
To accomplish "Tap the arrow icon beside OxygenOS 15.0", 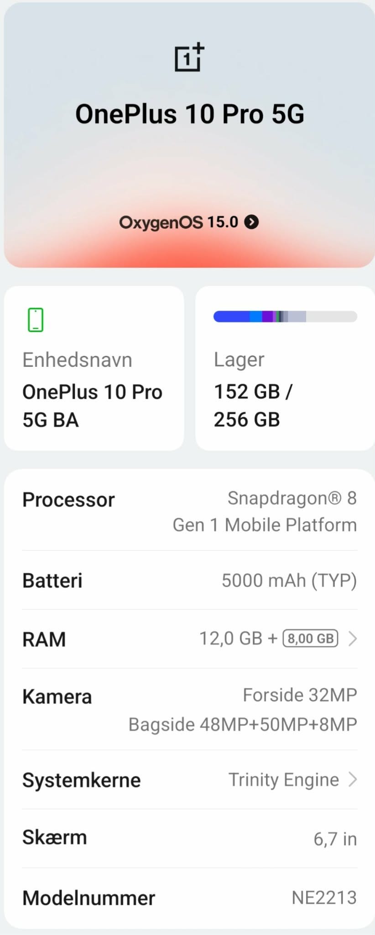I will coord(251,222).
